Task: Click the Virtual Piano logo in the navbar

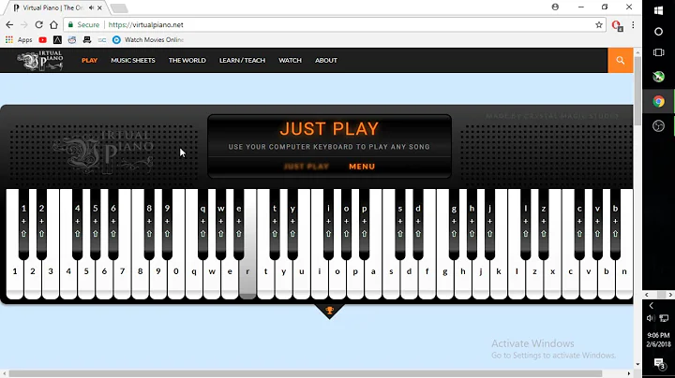Action: [x=40, y=61]
